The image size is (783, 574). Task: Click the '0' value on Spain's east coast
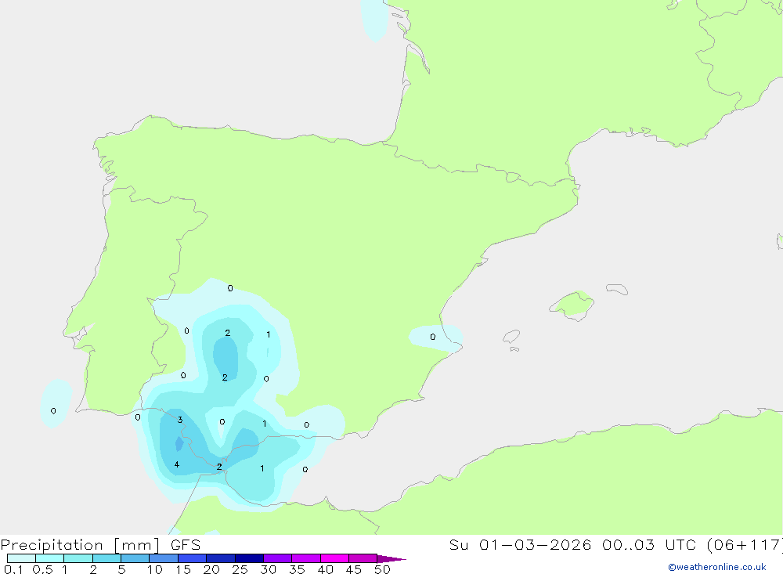click(x=432, y=337)
